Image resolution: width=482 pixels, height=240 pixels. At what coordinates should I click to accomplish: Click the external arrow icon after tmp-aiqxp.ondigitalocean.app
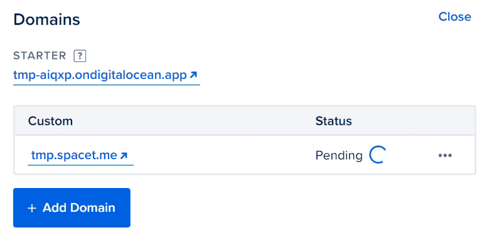[x=193, y=75]
